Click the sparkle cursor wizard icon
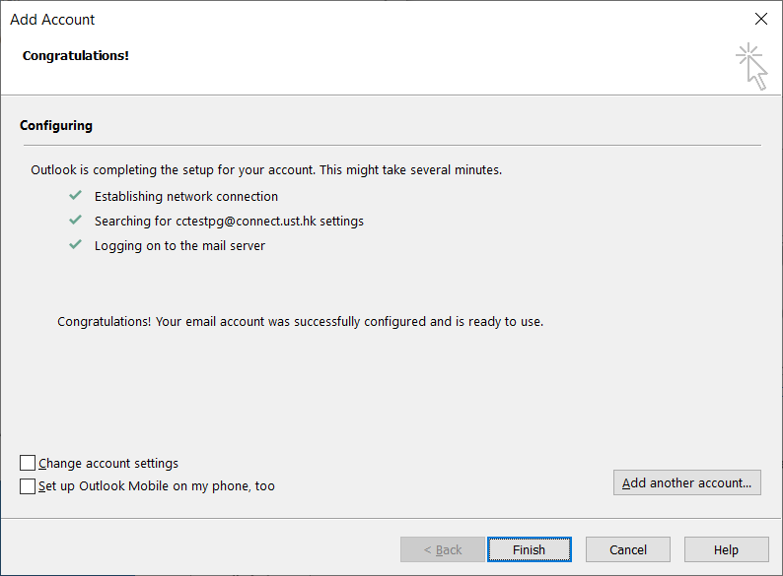Screen dimensions: 783x576 click(x=751, y=67)
